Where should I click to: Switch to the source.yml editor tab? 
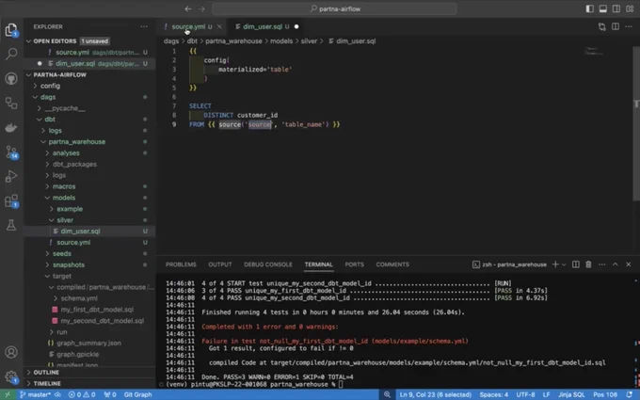tap(188, 26)
